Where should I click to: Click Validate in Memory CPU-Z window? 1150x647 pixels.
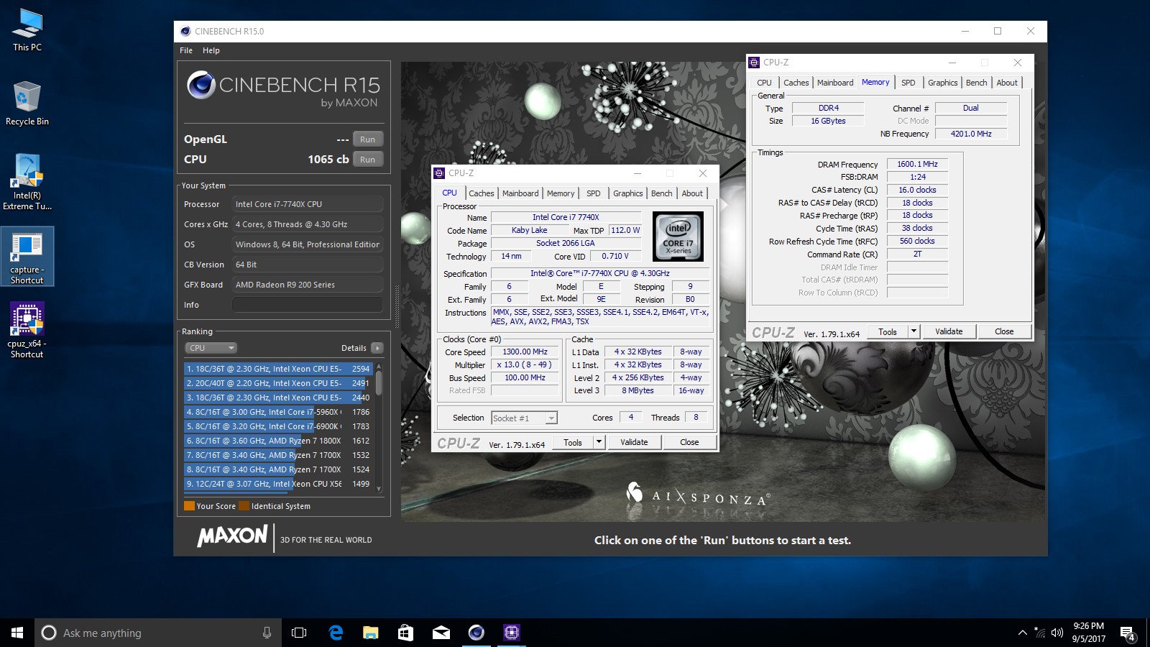pos(949,332)
